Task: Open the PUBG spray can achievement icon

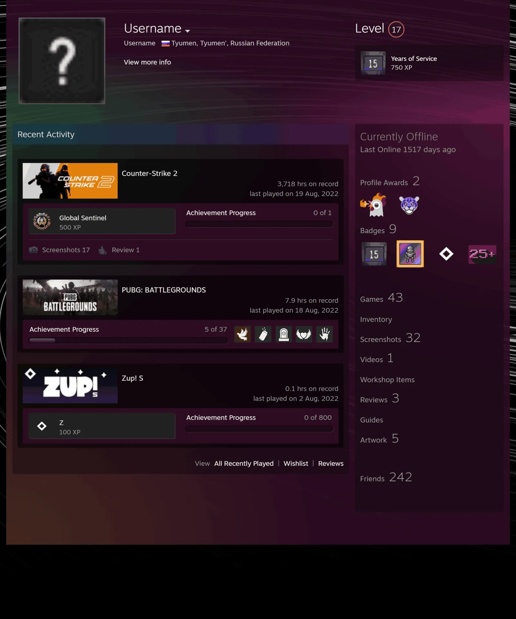Action: tap(263, 334)
